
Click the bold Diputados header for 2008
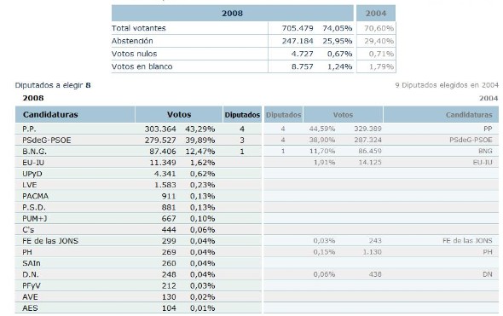pyautogui.click(x=242, y=114)
